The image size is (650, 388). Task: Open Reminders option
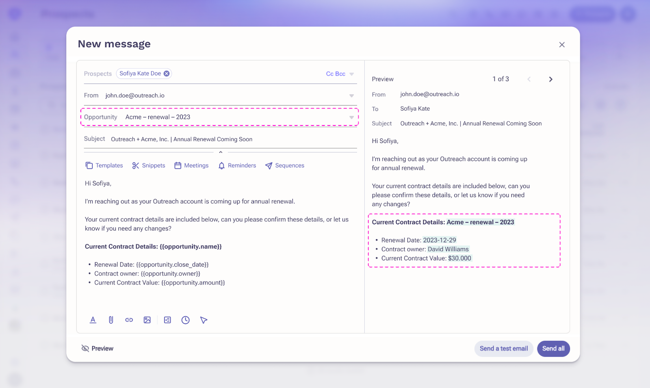[237, 165]
